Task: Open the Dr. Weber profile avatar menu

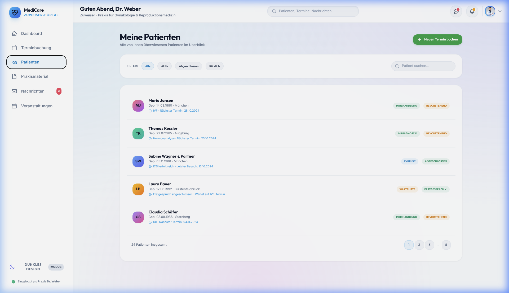Action: pyautogui.click(x=490, y=11)
